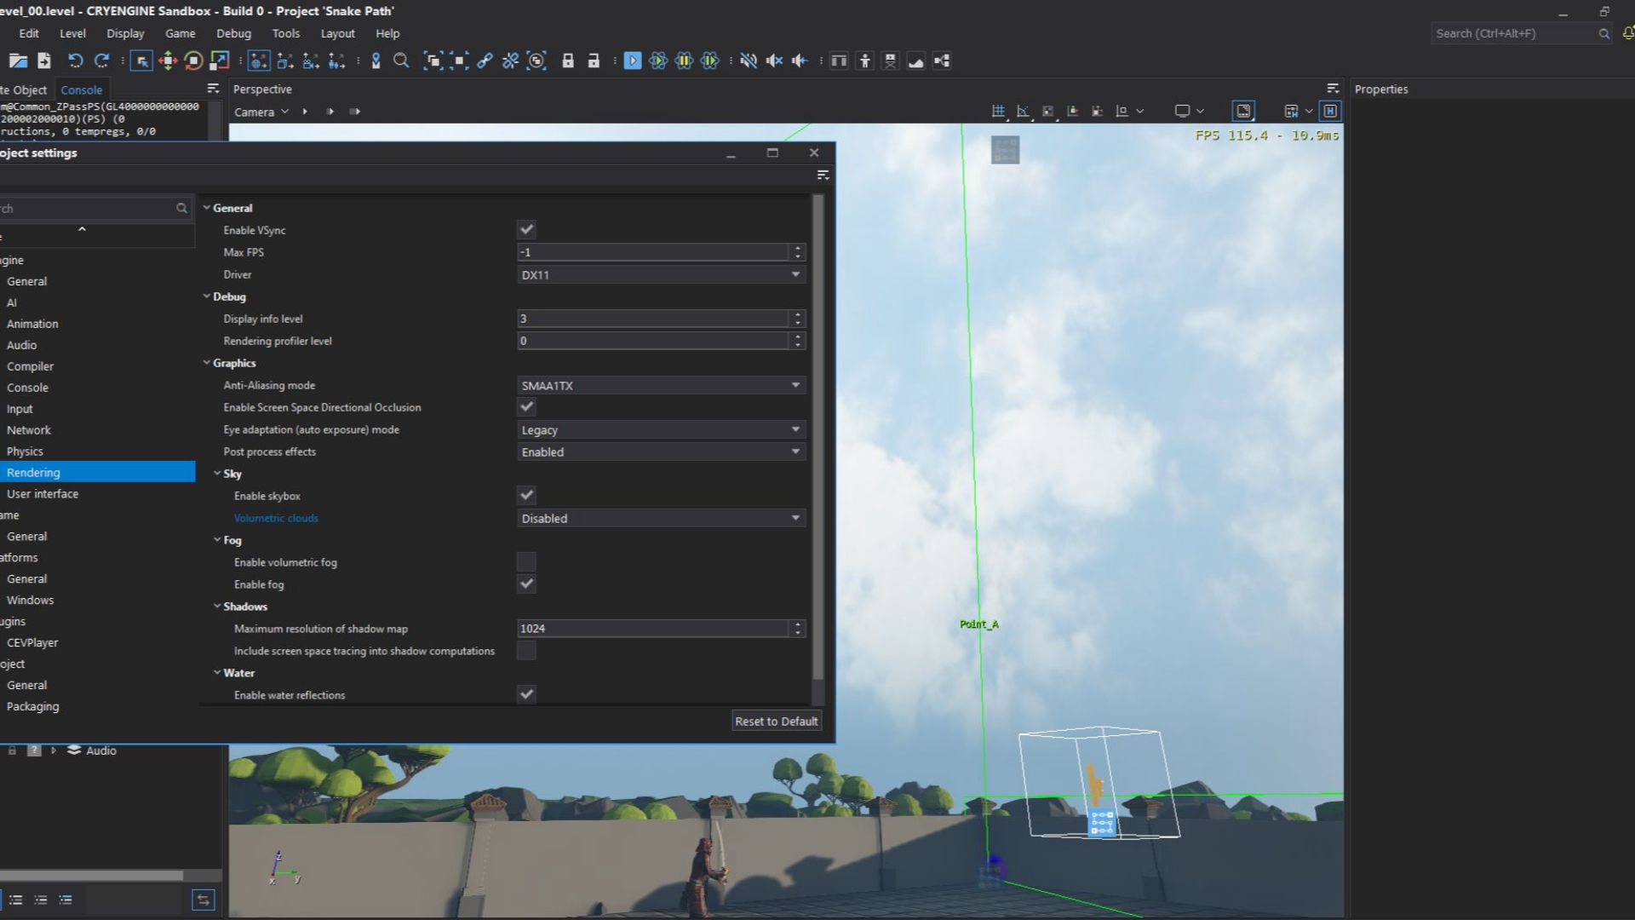Disable the Enable skybox checkbox
1635x920 pixels.
526,495
